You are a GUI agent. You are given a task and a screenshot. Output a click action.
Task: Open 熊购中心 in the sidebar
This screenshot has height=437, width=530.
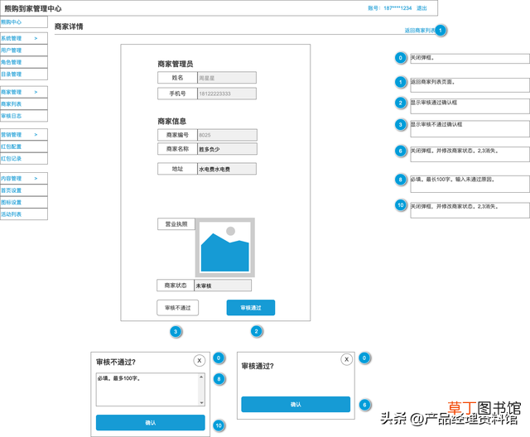24,22
